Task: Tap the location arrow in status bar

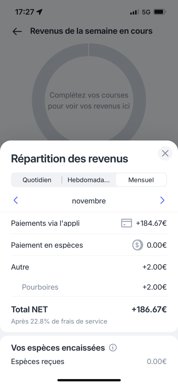Action: tap(39, 12)
